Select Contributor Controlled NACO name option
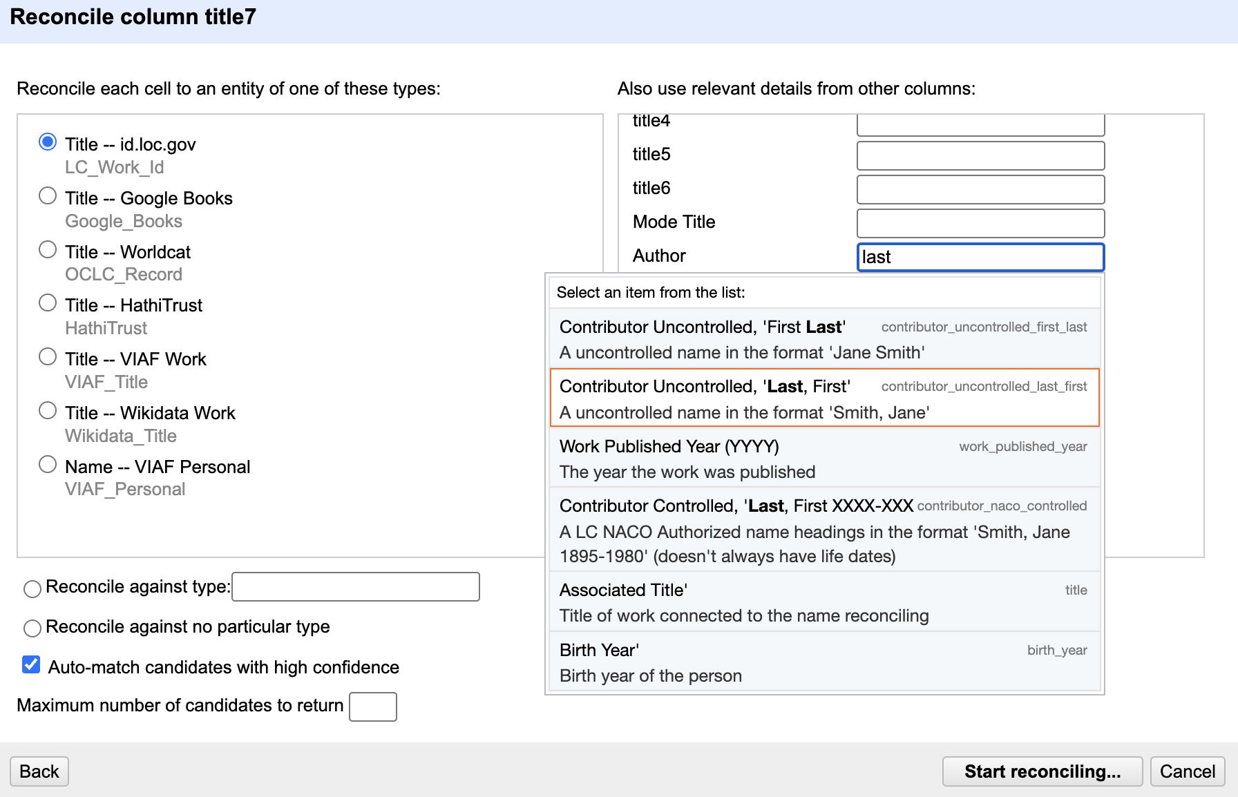The width and height of the screenshot is (1238, 797). pos(823,530)
